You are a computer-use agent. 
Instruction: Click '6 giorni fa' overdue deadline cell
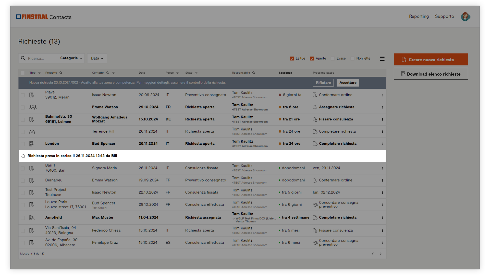click(290, 95)
